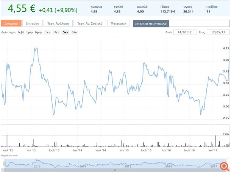Click the magnifier zoom icon

[x=224, y=166]
